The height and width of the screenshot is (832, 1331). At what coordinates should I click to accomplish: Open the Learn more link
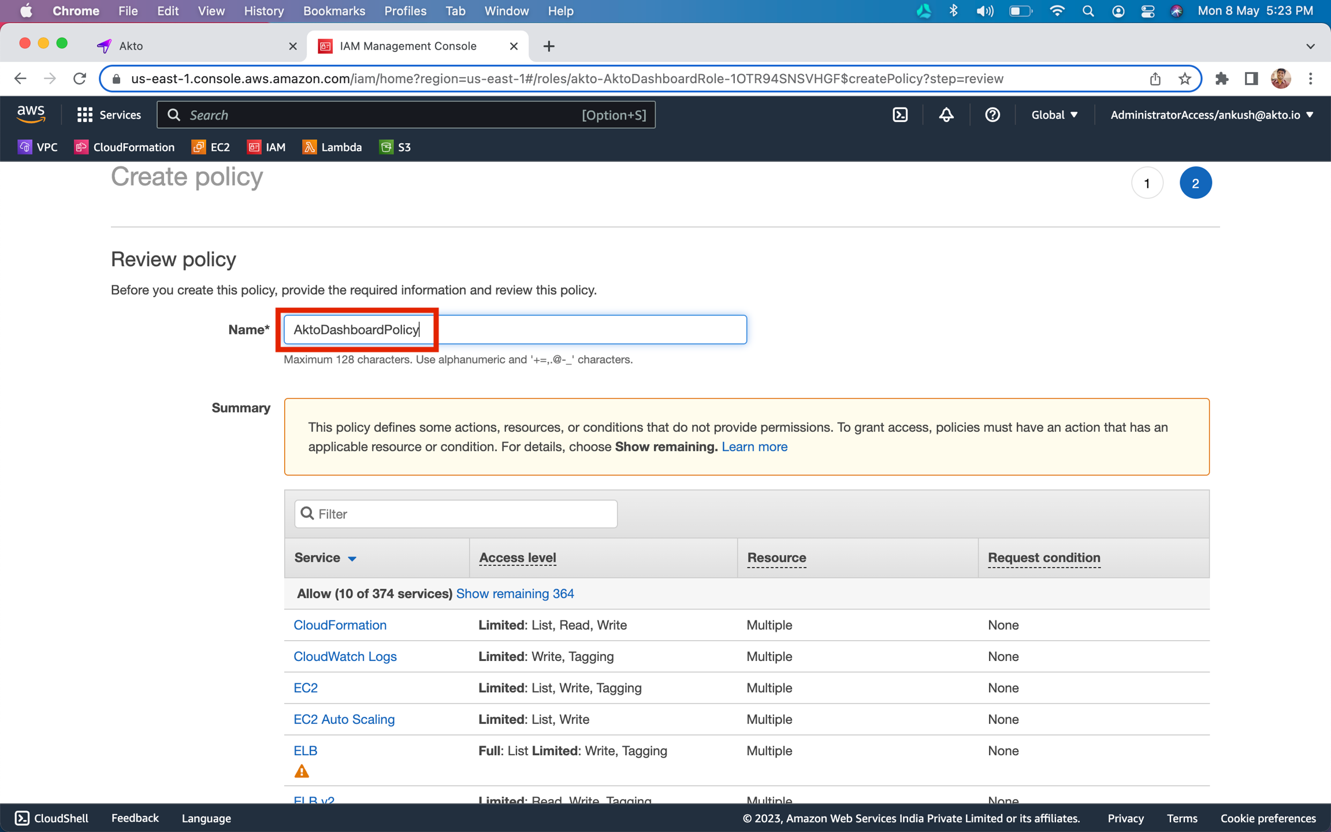click(x=754, y=447)
